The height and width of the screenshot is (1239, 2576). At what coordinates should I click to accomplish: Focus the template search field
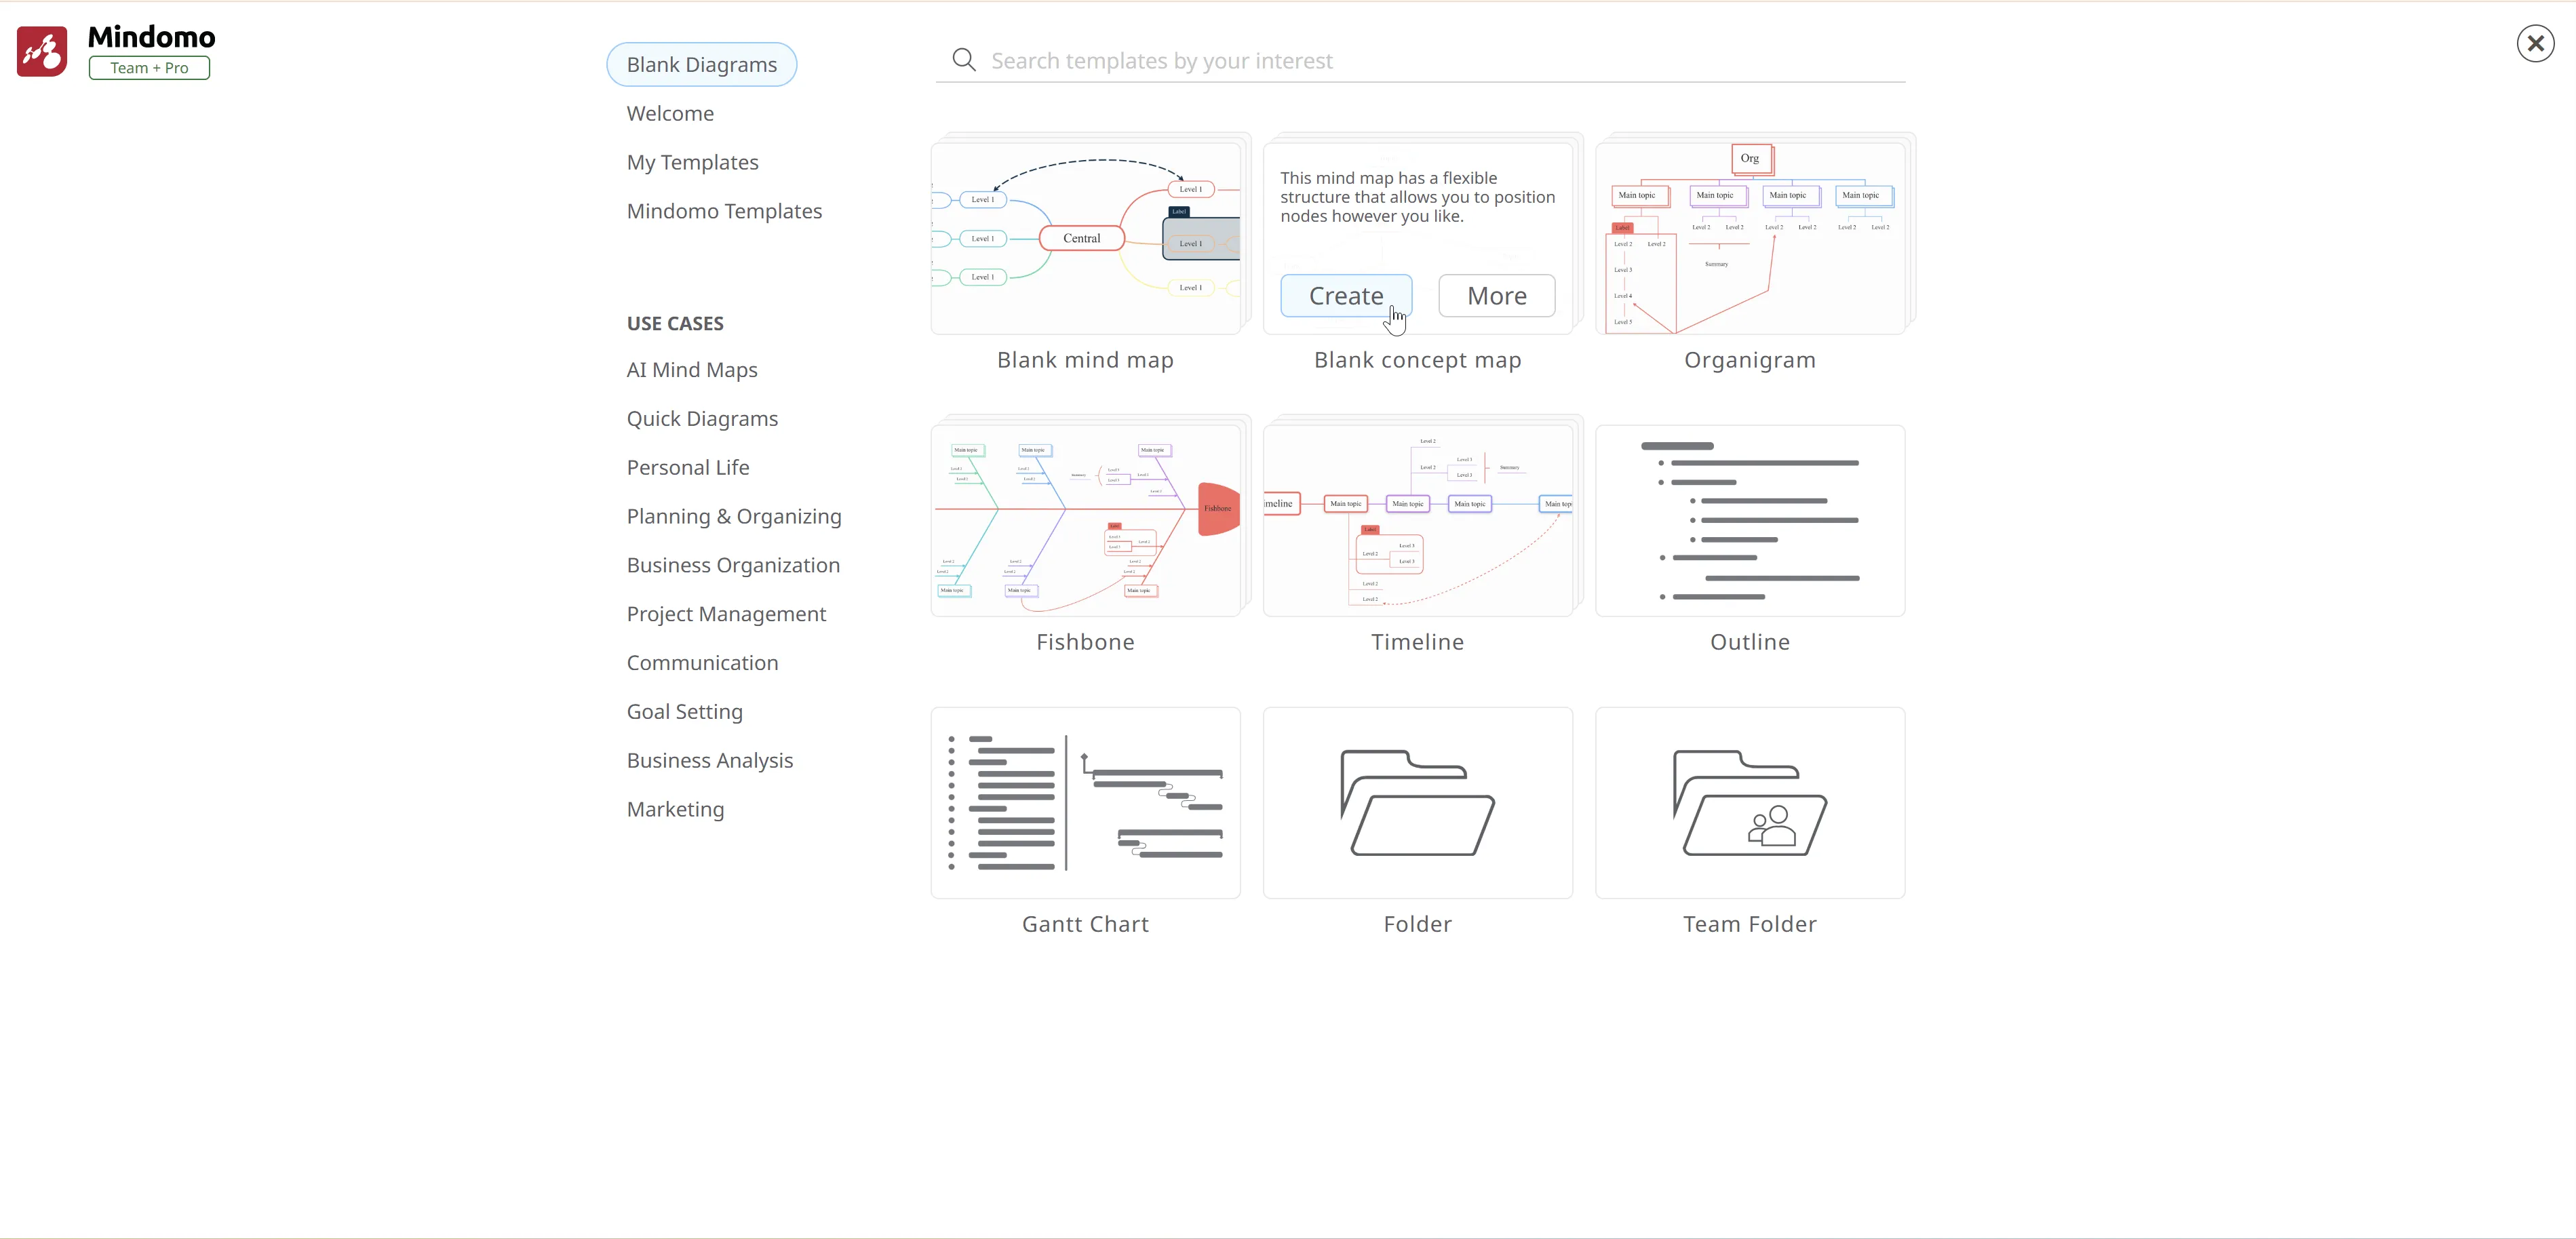click(1440, 61)
